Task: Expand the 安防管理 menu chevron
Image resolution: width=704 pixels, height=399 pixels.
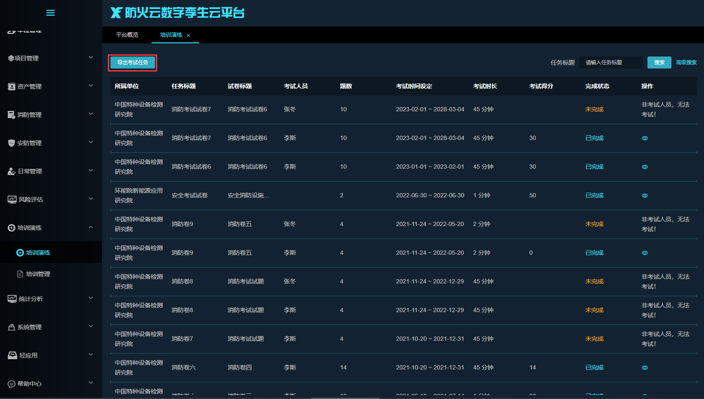Action: [91, 142]
